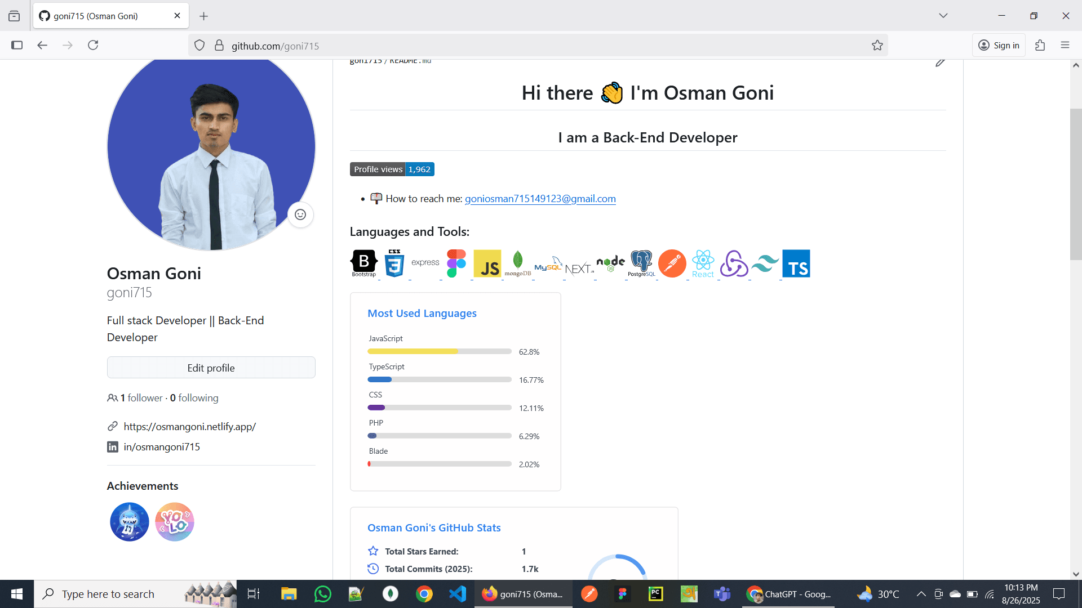The width and height of the screenshot is (1082, 608).
Task: Edit README with the pencil icon
Action: [940, 62]
